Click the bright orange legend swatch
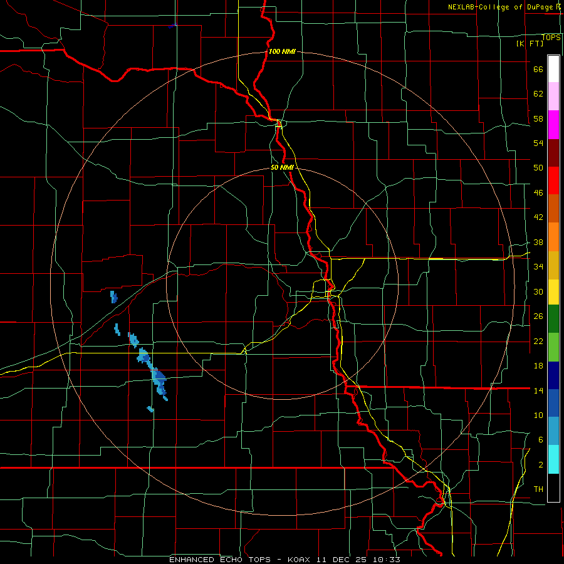This screenshot has width=564, height=564. point(553,237)
